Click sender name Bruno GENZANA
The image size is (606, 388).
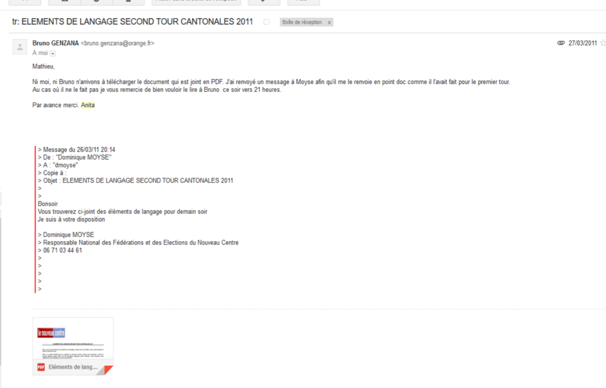pyautogui.click(x=55, y=43)
